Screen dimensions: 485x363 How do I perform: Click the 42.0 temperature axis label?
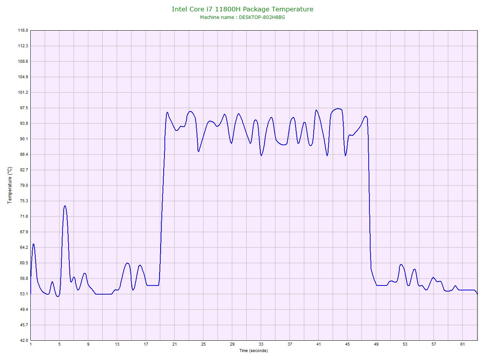(x=24, y=340)
